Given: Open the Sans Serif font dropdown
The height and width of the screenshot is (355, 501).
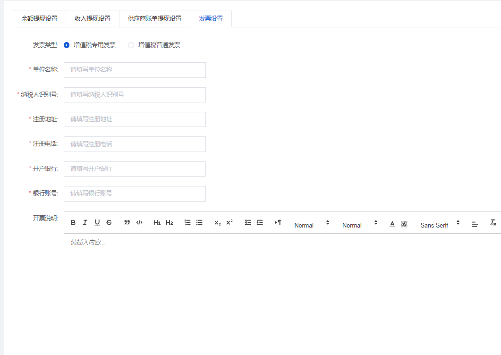Looking at the screenshot, I should (440, 225).
